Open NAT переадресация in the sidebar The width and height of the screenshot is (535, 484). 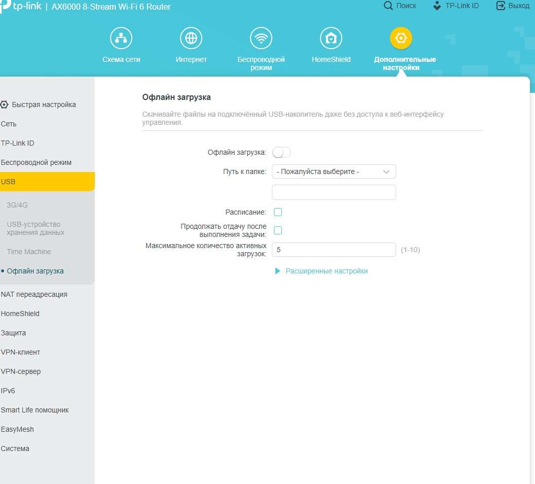(x=34, y=294)
